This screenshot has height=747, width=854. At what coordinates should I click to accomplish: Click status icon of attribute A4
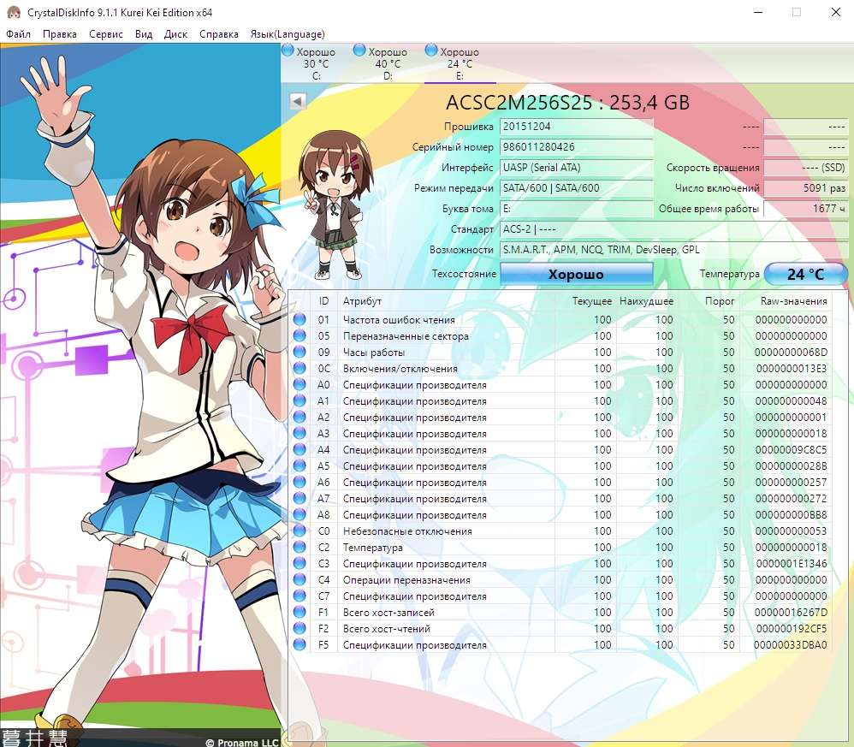pyautogui.click(x=299, y=450)
